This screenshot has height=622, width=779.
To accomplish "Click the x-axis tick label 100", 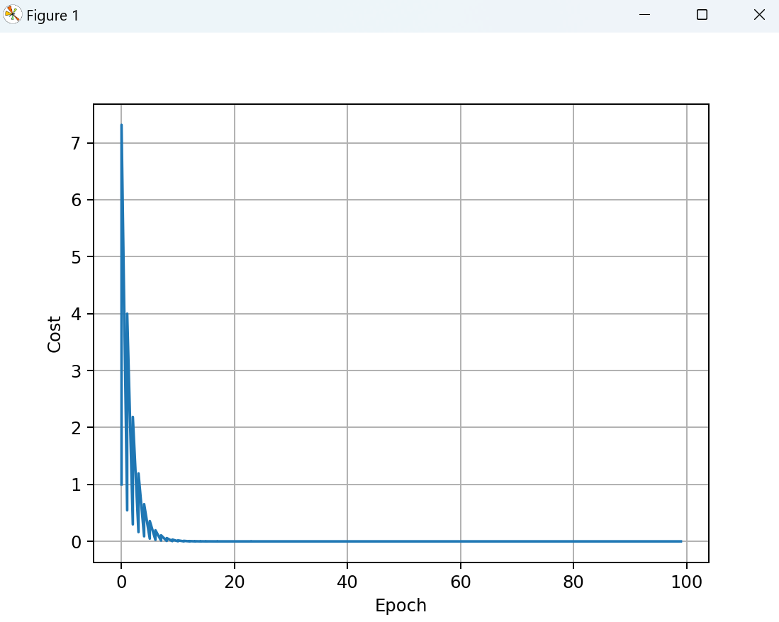I will pos(686,582).
